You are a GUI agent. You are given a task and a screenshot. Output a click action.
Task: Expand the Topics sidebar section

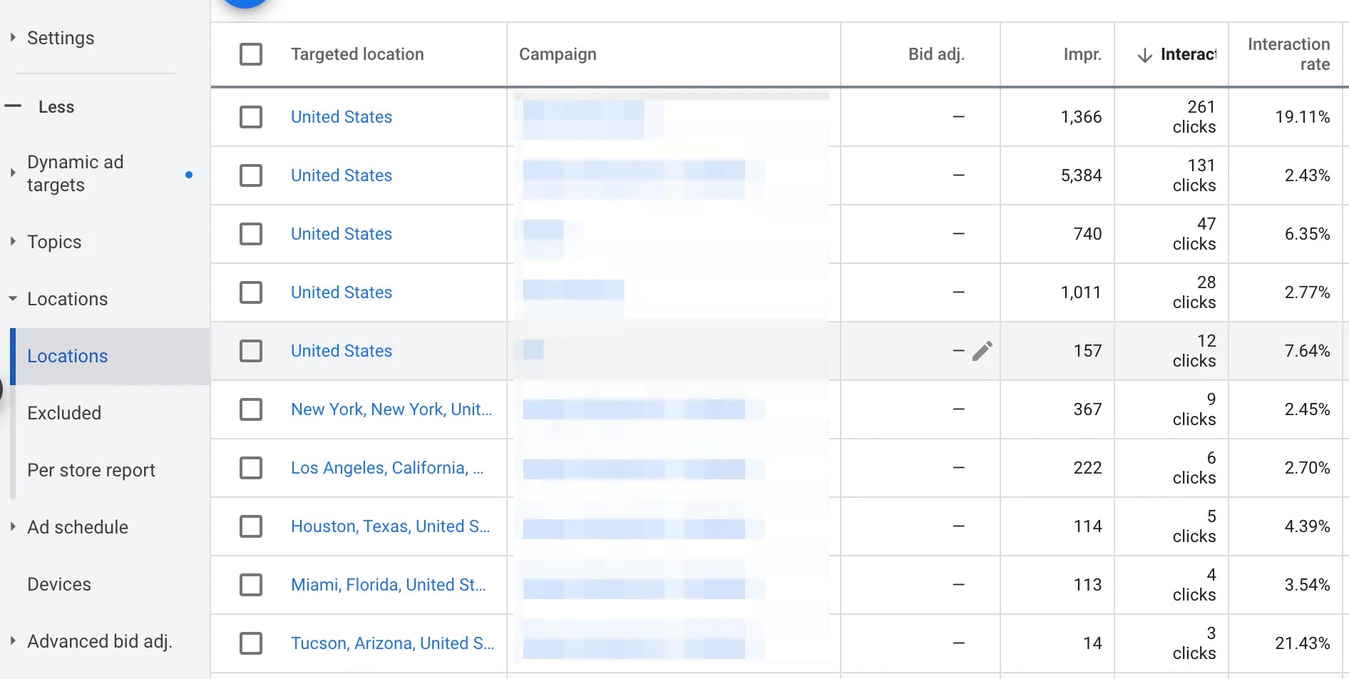pos(13,242)
